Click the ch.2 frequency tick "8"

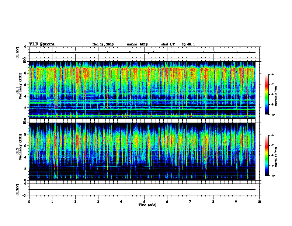click(x=26, y=134)
